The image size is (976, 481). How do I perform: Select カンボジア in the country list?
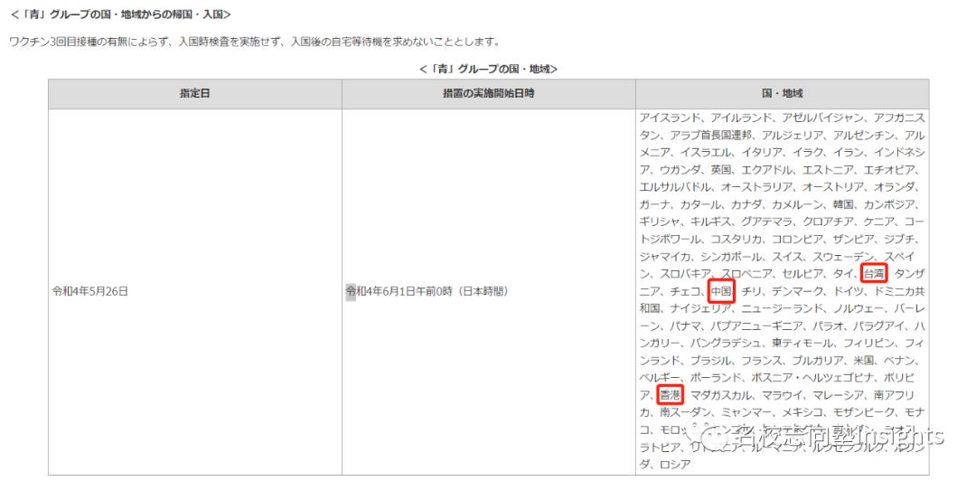pyautogui.click(x=888, y=204)
